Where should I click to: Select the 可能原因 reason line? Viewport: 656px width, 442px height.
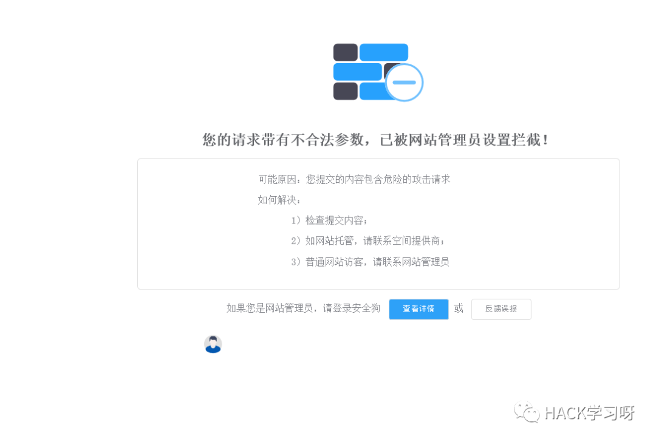pos(354,179)
